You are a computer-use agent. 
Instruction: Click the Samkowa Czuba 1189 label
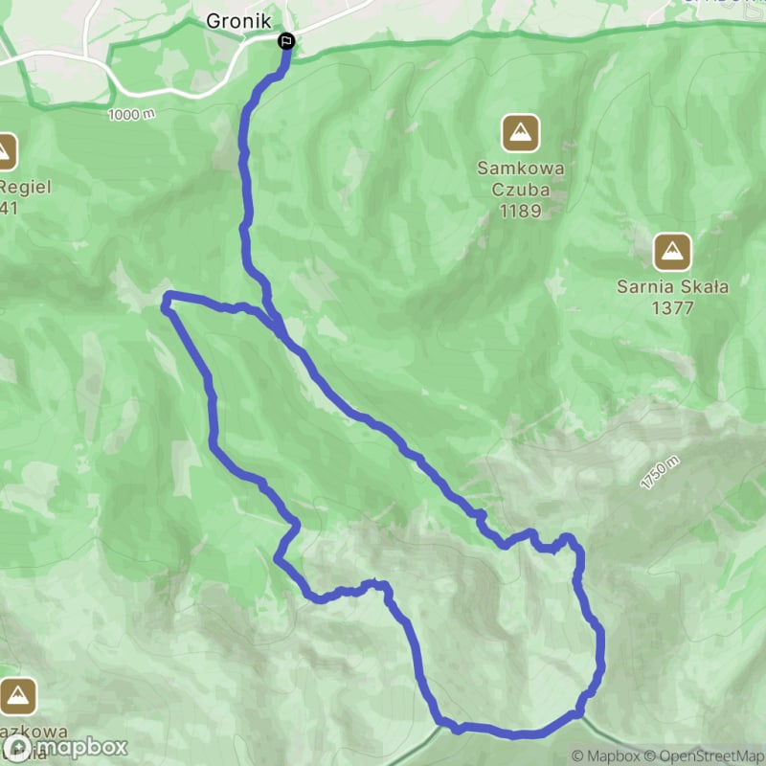click(521, 189)
